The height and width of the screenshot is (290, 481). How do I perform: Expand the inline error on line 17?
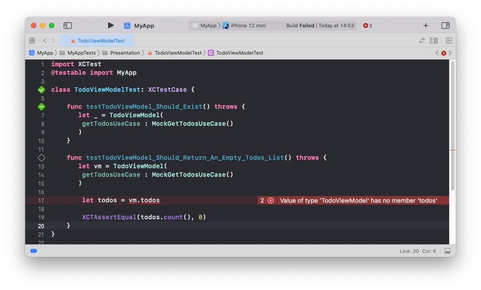click(271, 200)
